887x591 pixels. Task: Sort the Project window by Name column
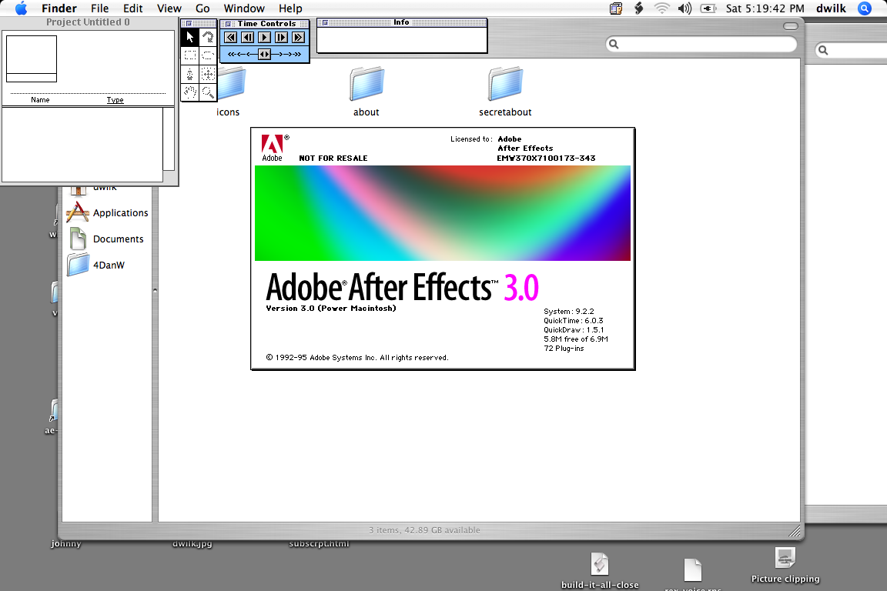click(40, 100)
